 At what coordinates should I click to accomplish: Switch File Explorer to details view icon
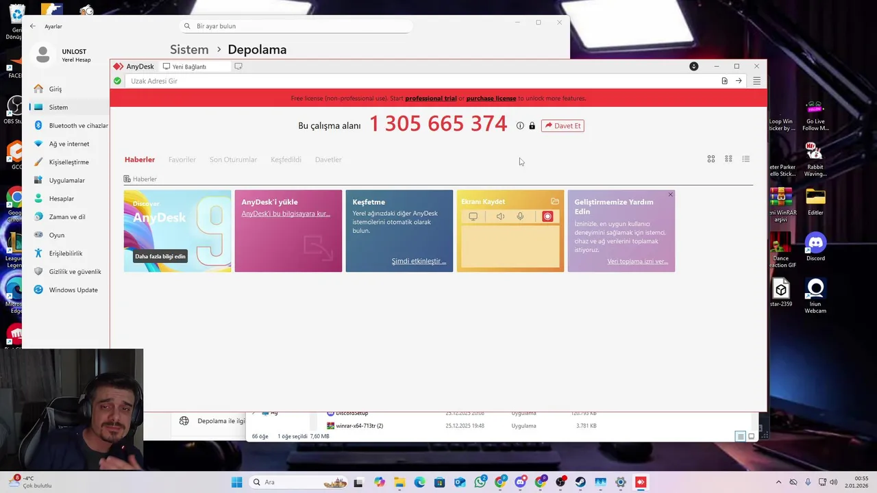[x=740, y=436]
